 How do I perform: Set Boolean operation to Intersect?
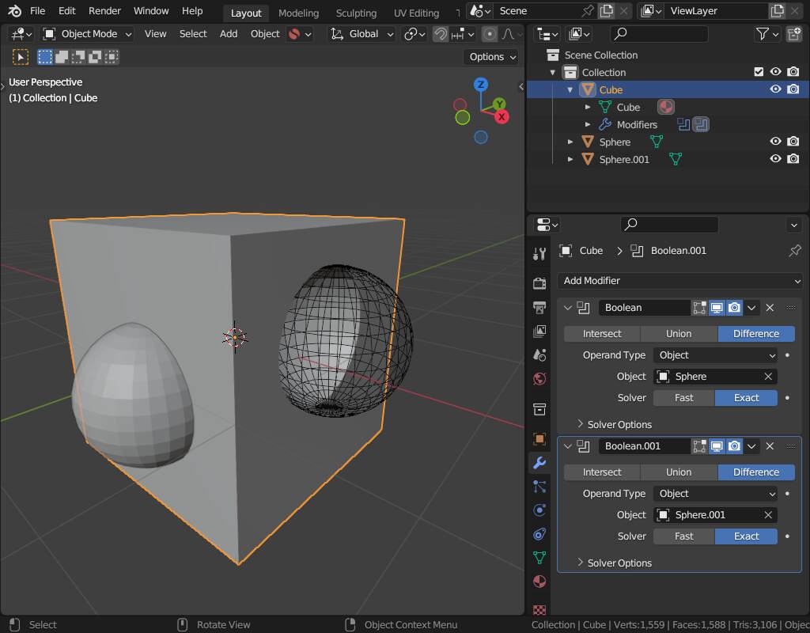602,334
